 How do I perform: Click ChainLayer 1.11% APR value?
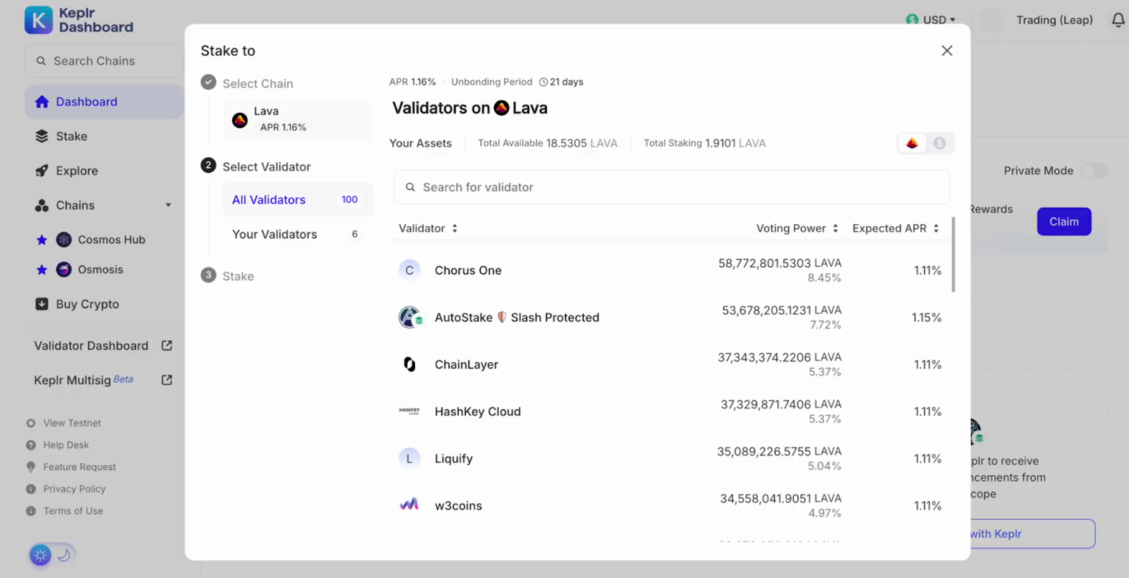click(927, 364)
